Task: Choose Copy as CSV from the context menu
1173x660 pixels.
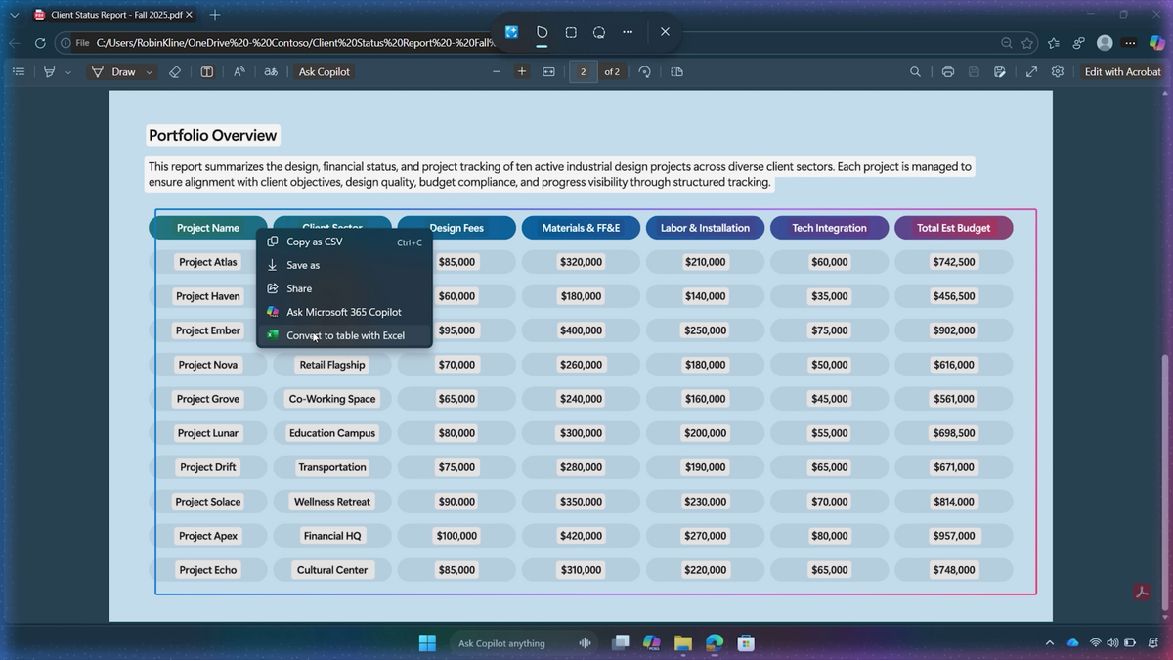Action: [315, 242]
